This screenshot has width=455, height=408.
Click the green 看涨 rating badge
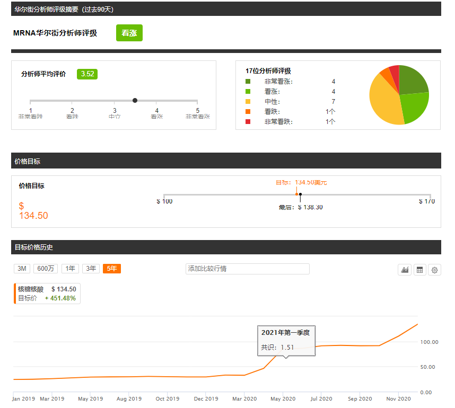(x=129, y=33)
